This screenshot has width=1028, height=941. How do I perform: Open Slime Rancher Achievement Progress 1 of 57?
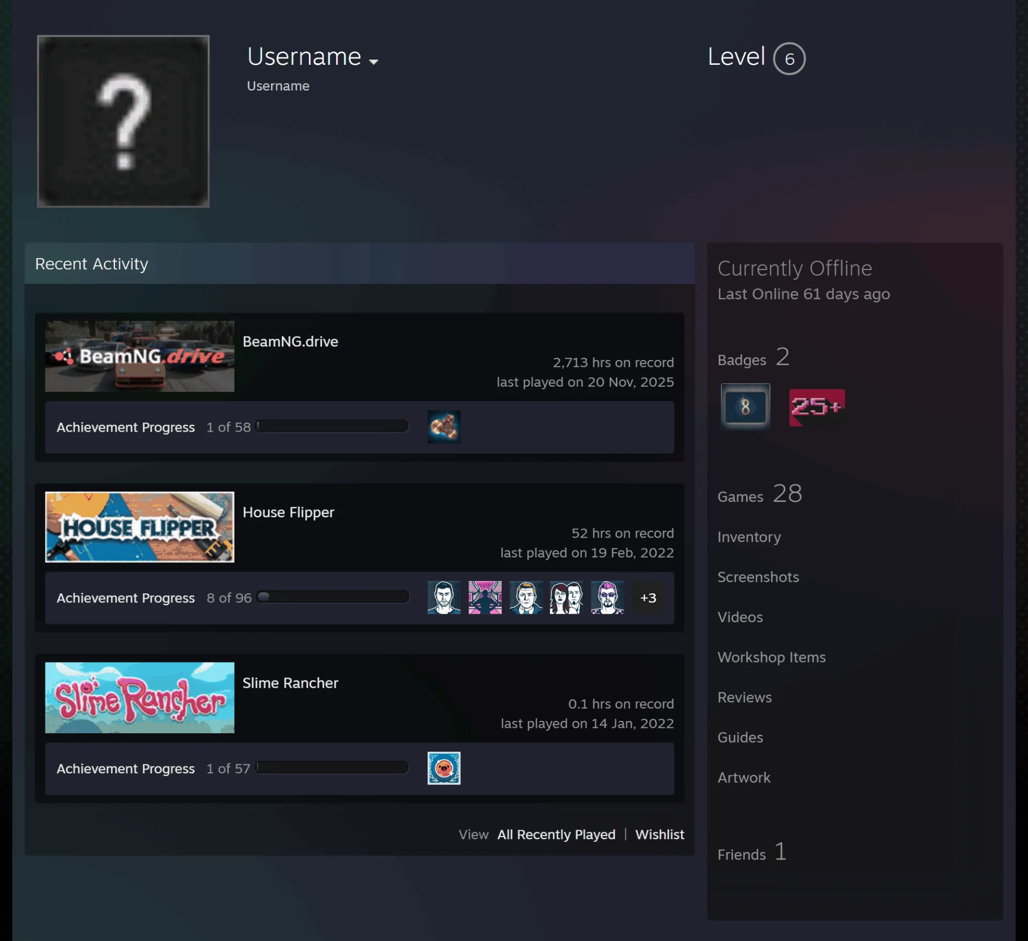point(153,769)
